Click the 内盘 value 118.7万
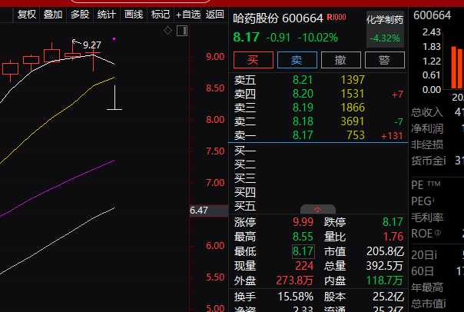The image size is (464, 312). tap(385, 280)
